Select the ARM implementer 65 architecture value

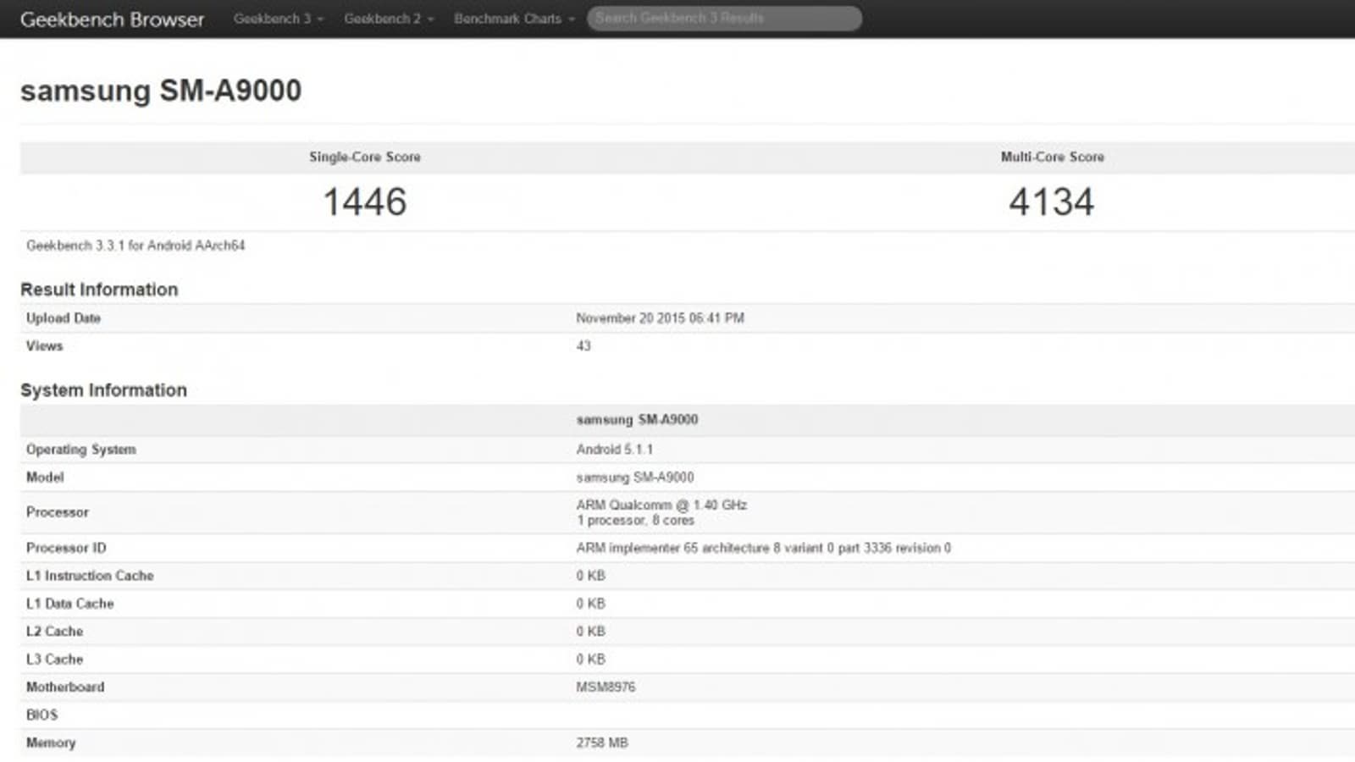click(x=763, y=548)
